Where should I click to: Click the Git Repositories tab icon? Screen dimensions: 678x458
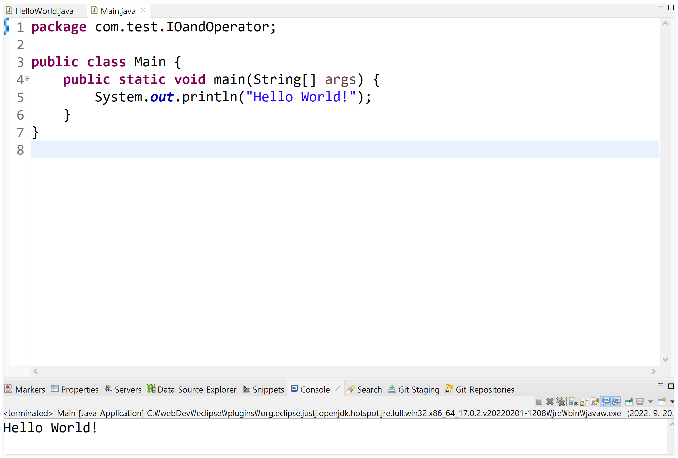click(449, 389)
